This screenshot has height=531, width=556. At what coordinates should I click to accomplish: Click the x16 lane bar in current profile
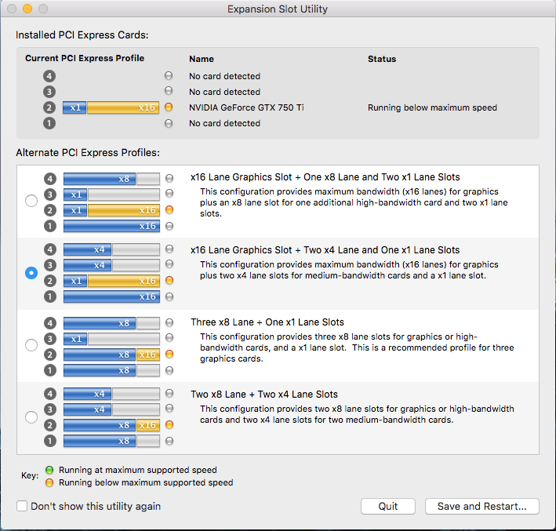coord(123,107)
